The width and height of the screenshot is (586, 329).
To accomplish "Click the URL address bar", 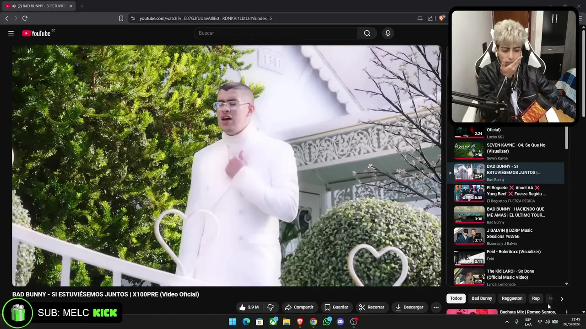I will (275, 18).
